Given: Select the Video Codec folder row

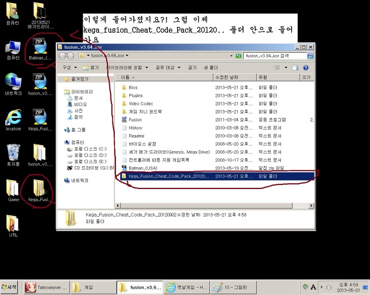Looking at the screenshot, I should tap(217, 104).
